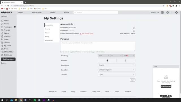
Task: Edit username with pencil icon
Action: (x=134, y=28)
